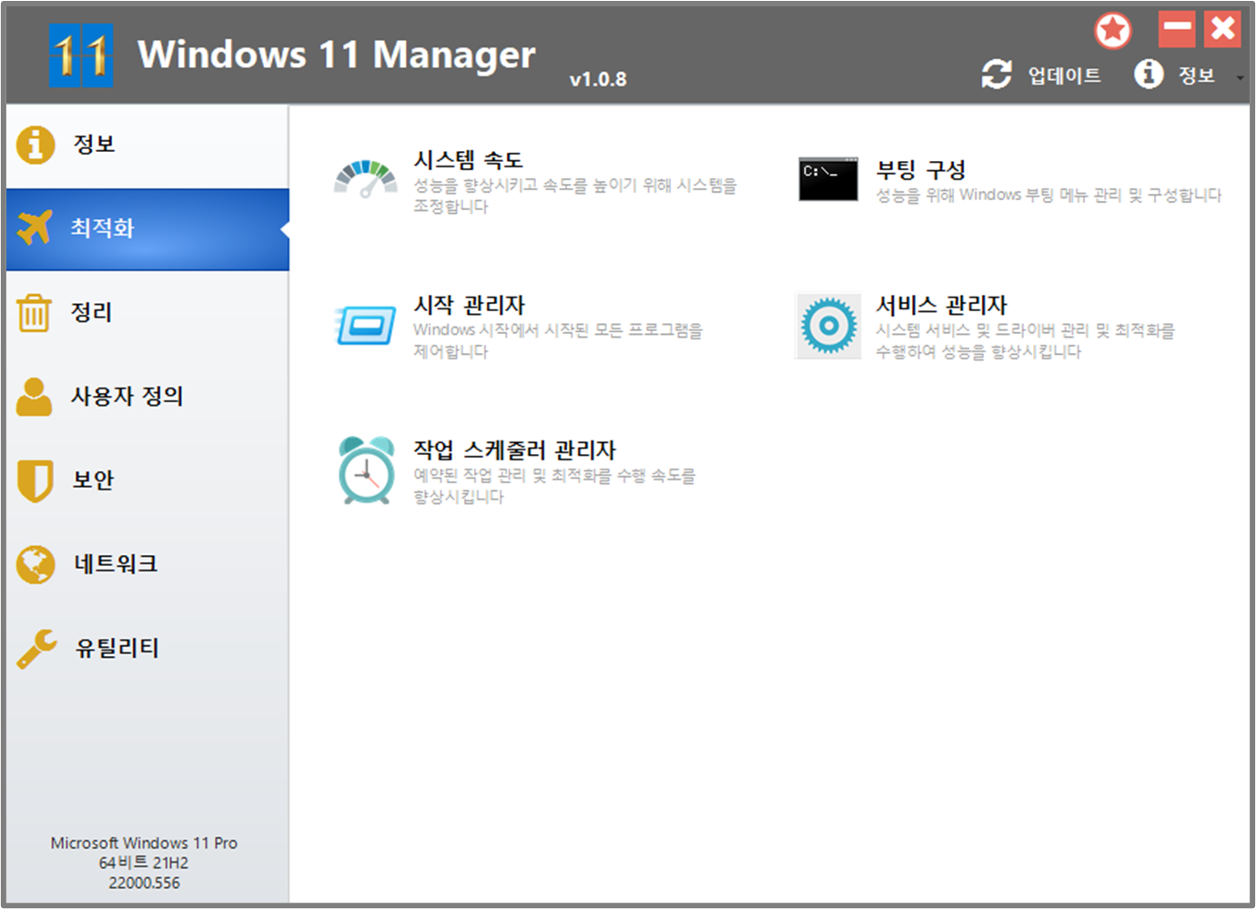Switch to the 네트워크 sidebar tab
Viewport: 1256px width, 909px height.
click(147, 564)
